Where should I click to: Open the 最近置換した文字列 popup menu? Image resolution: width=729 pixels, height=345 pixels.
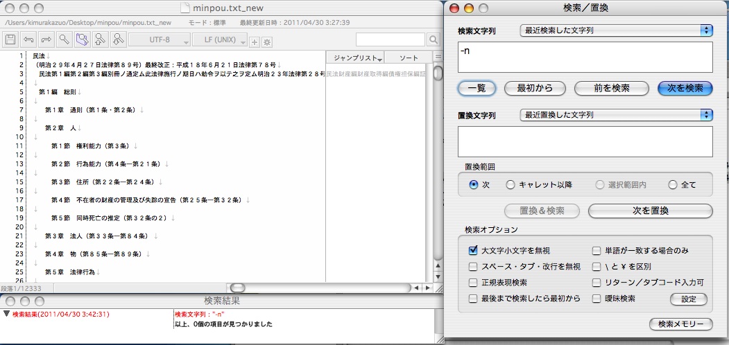[616, 115]
